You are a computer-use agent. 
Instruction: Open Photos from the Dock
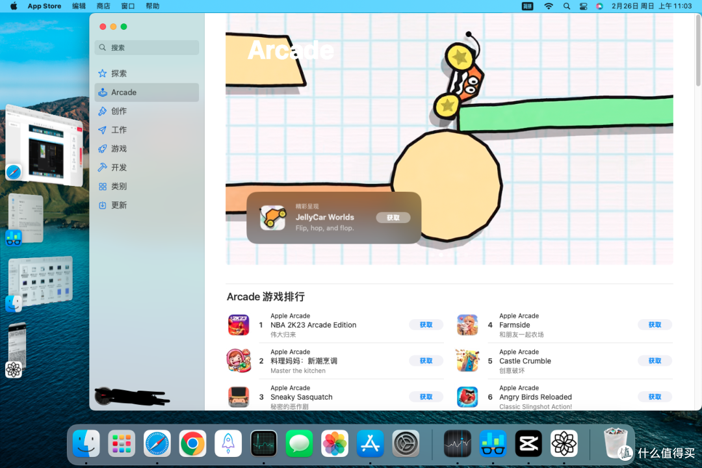[335, 443]
